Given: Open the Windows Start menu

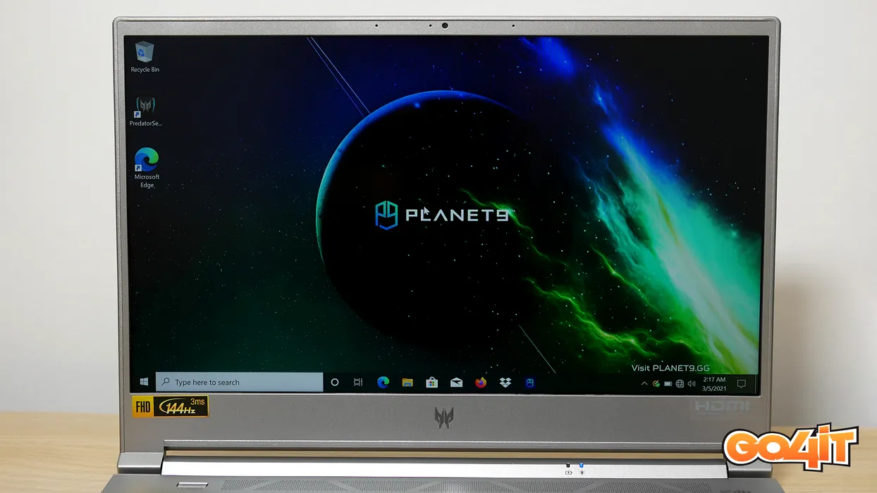Looking at the screenshot, I should (x=144, y=382).
